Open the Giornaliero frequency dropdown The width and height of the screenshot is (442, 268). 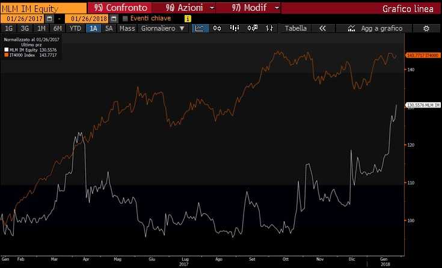click(x=162, y=28)
